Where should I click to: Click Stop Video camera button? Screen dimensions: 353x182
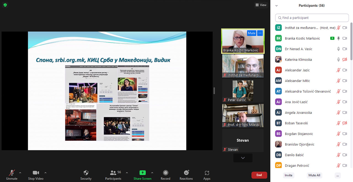(36, 175)
